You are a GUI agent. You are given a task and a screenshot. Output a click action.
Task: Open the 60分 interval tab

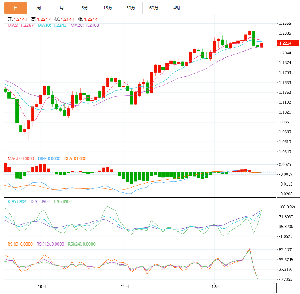[154, 8]
